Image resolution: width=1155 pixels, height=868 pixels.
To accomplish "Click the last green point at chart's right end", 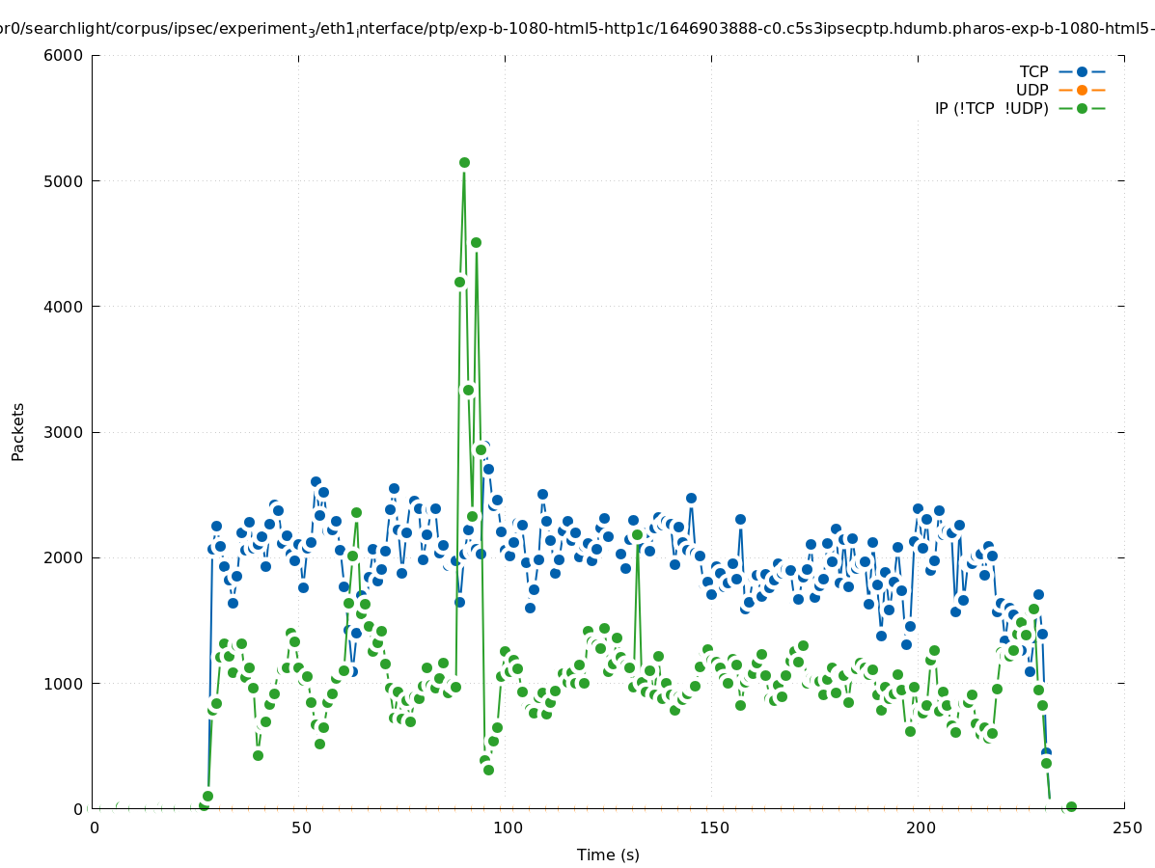I will pyautogui.click(x=1071, y=806).
